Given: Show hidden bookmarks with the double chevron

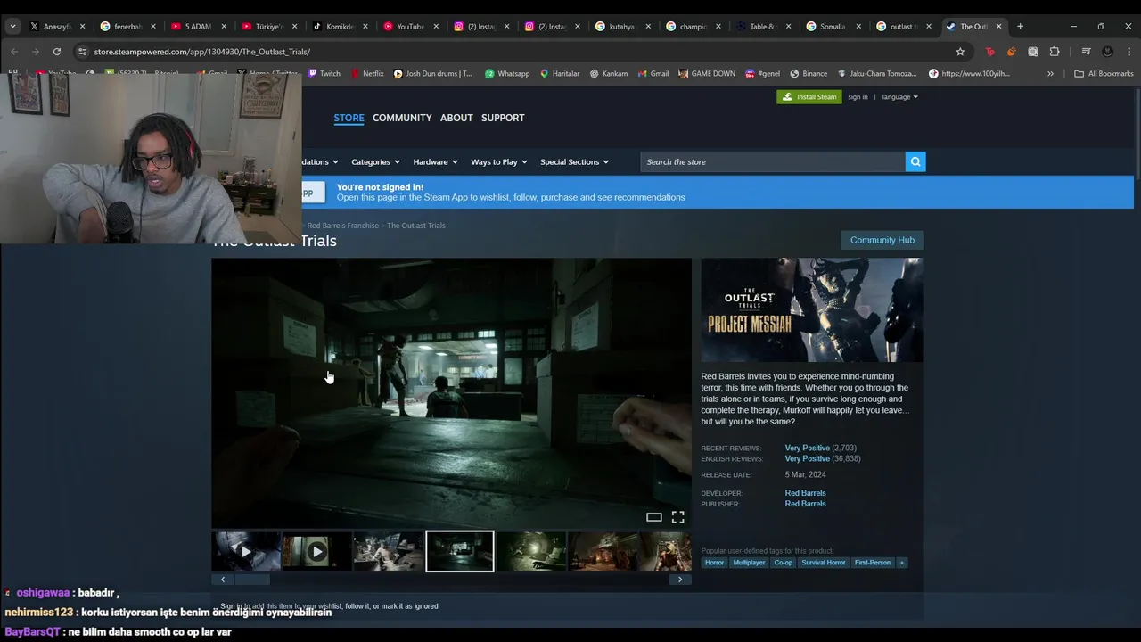Looking at the screenshot, I should (1050, 74).
